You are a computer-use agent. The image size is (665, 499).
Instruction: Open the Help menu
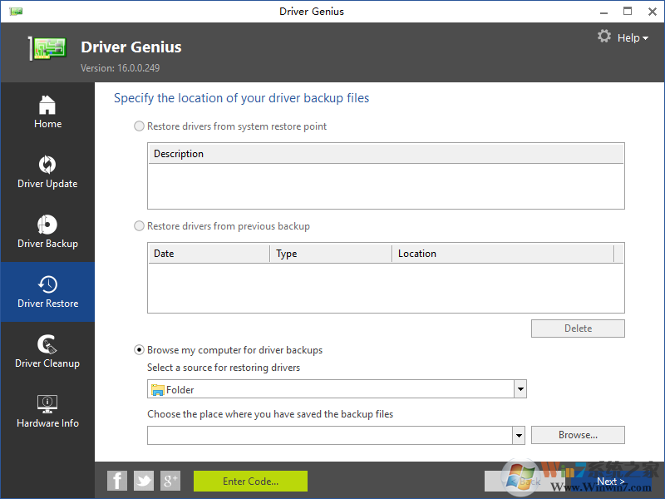[x=632, y=37]
